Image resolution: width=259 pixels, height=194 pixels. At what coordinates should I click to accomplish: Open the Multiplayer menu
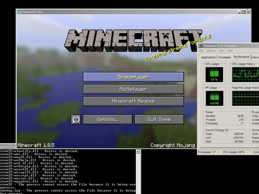tap(134, 89)
